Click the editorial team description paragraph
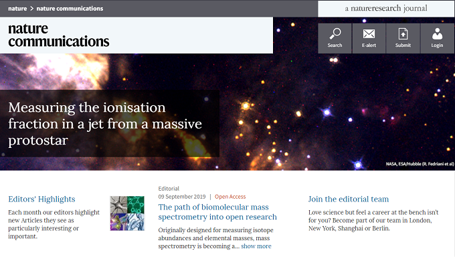This screenshot has width=455, height=257. pyautogui.click(x=373, y=220)
